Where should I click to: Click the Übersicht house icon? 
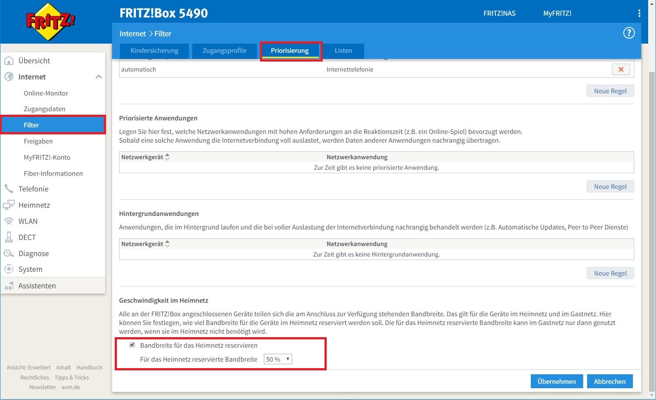[x=9, y=61]
